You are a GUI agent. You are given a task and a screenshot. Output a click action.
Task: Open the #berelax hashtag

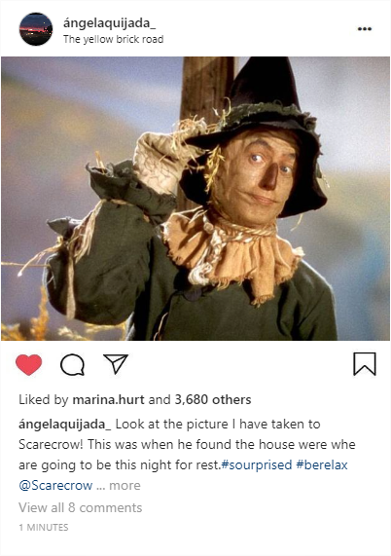pyautogui.click(x=322, y=464)
